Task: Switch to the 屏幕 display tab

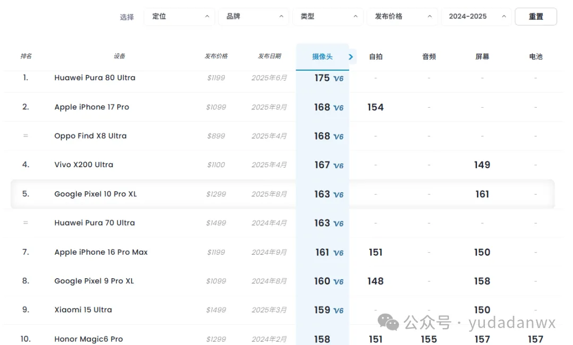Action: pyautogui.click(x=482, y=57)
